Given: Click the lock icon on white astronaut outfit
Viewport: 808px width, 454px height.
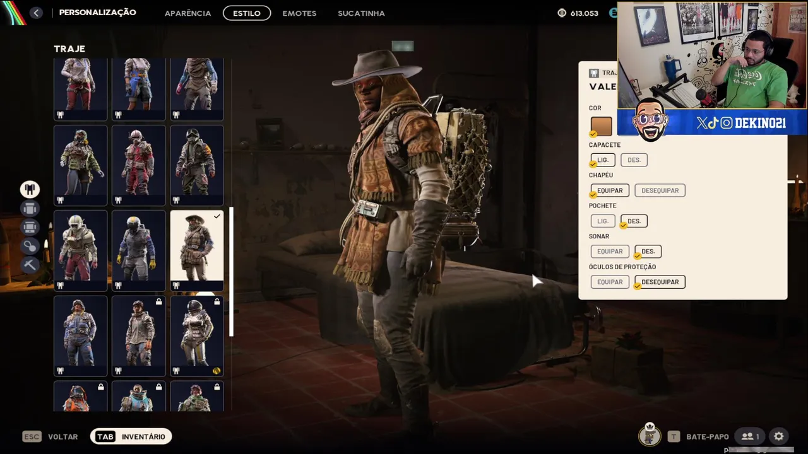Looking at the screenshot, I should pyautogui.click(x=217, y=302).
